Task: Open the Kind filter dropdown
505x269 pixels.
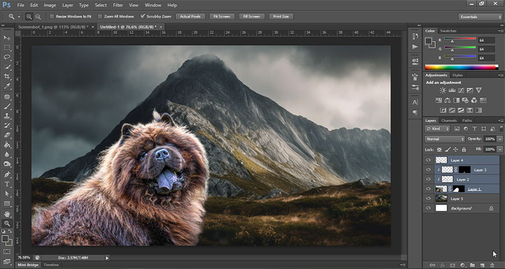Action: pyautogui.click(x=437, y=128)
